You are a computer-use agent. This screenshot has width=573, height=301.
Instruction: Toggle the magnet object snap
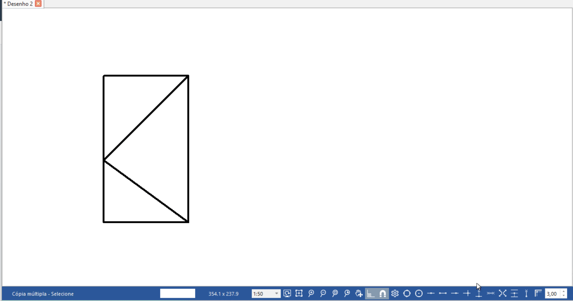[383, 293]
